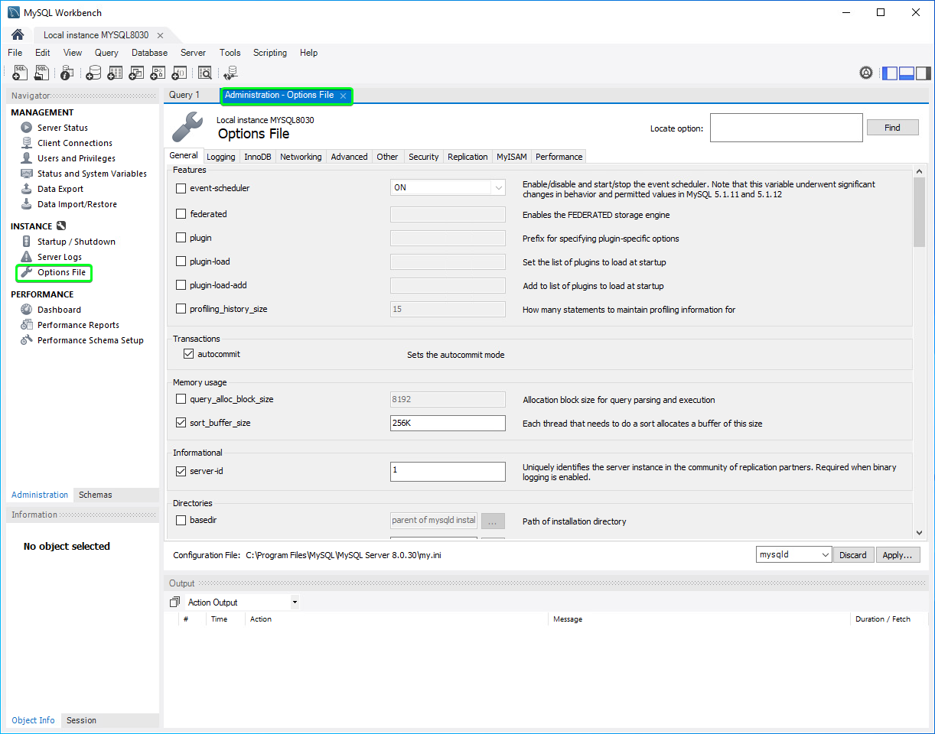This screenshot has height=734, width=935.
Task: Create a new stored procedure icon
Action: [x=158, y=73]
